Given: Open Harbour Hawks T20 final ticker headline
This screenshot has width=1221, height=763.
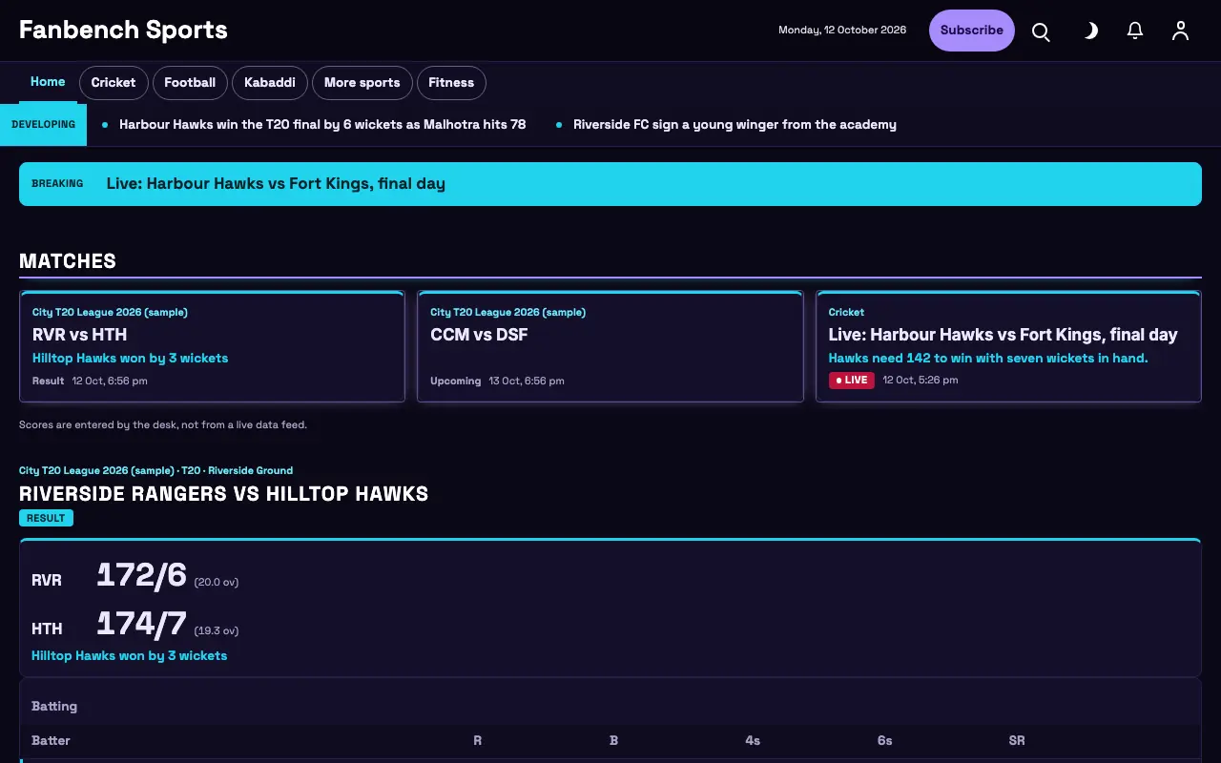Looking at the screenshot, I should click(322, 125).
